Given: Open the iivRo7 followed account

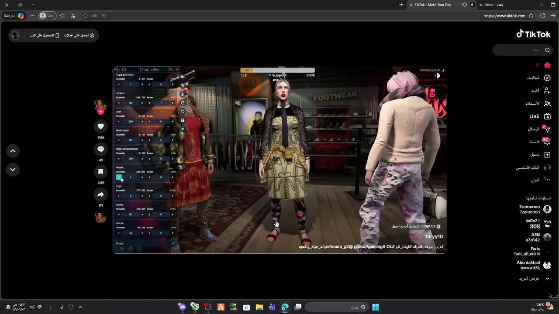Looking at the screenshot, I should [538, 223].
